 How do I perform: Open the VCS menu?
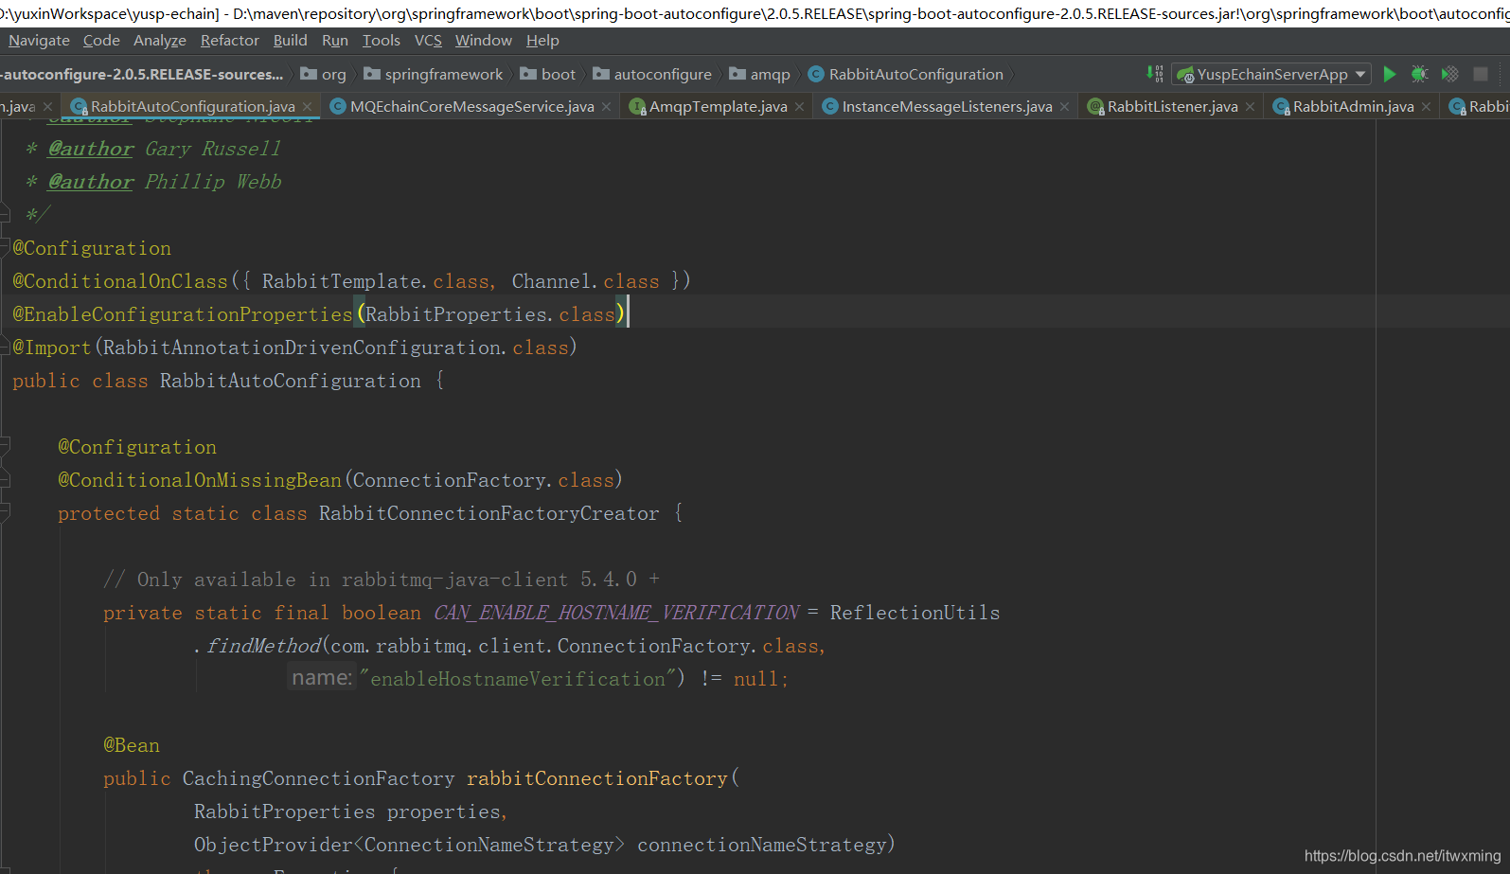click(x=428, y=41)
